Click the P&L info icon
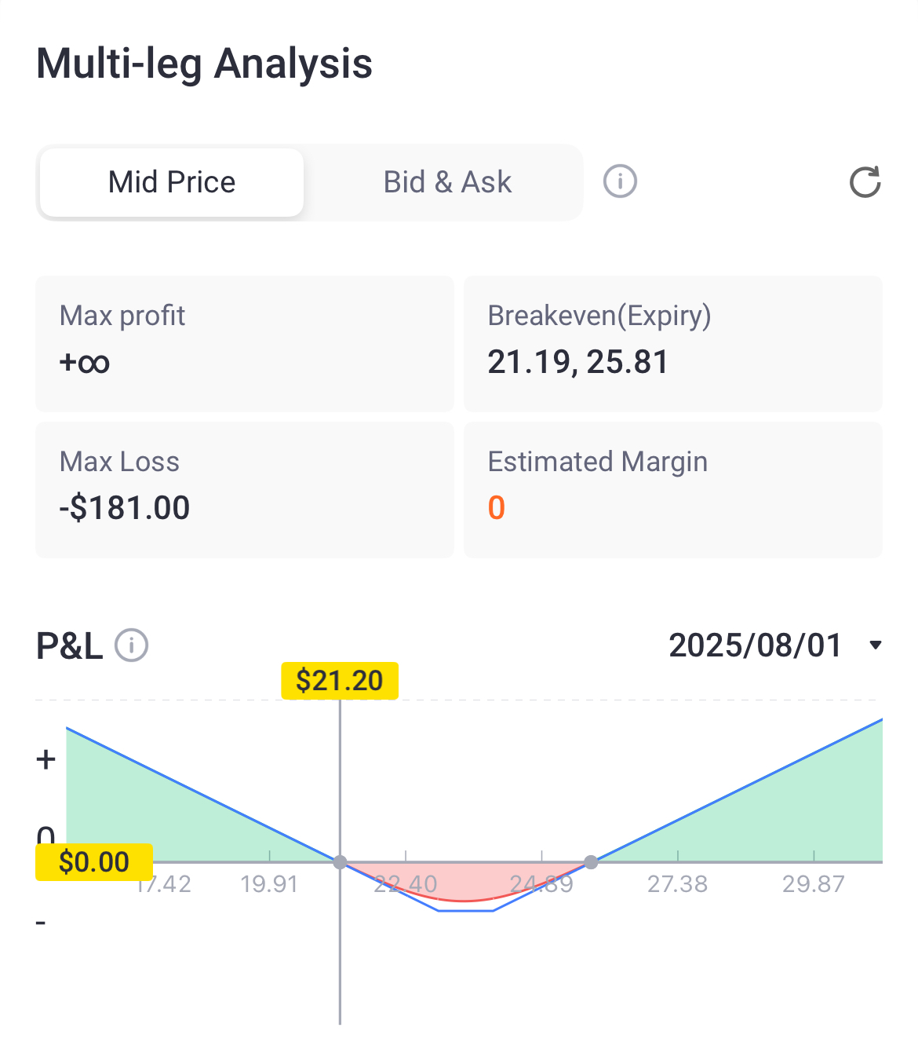The height and width of the screenshot is (1053, 918). click(x=132, y=645)
